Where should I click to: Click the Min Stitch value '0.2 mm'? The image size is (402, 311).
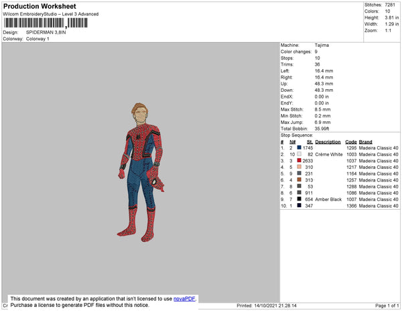[322, 116]
